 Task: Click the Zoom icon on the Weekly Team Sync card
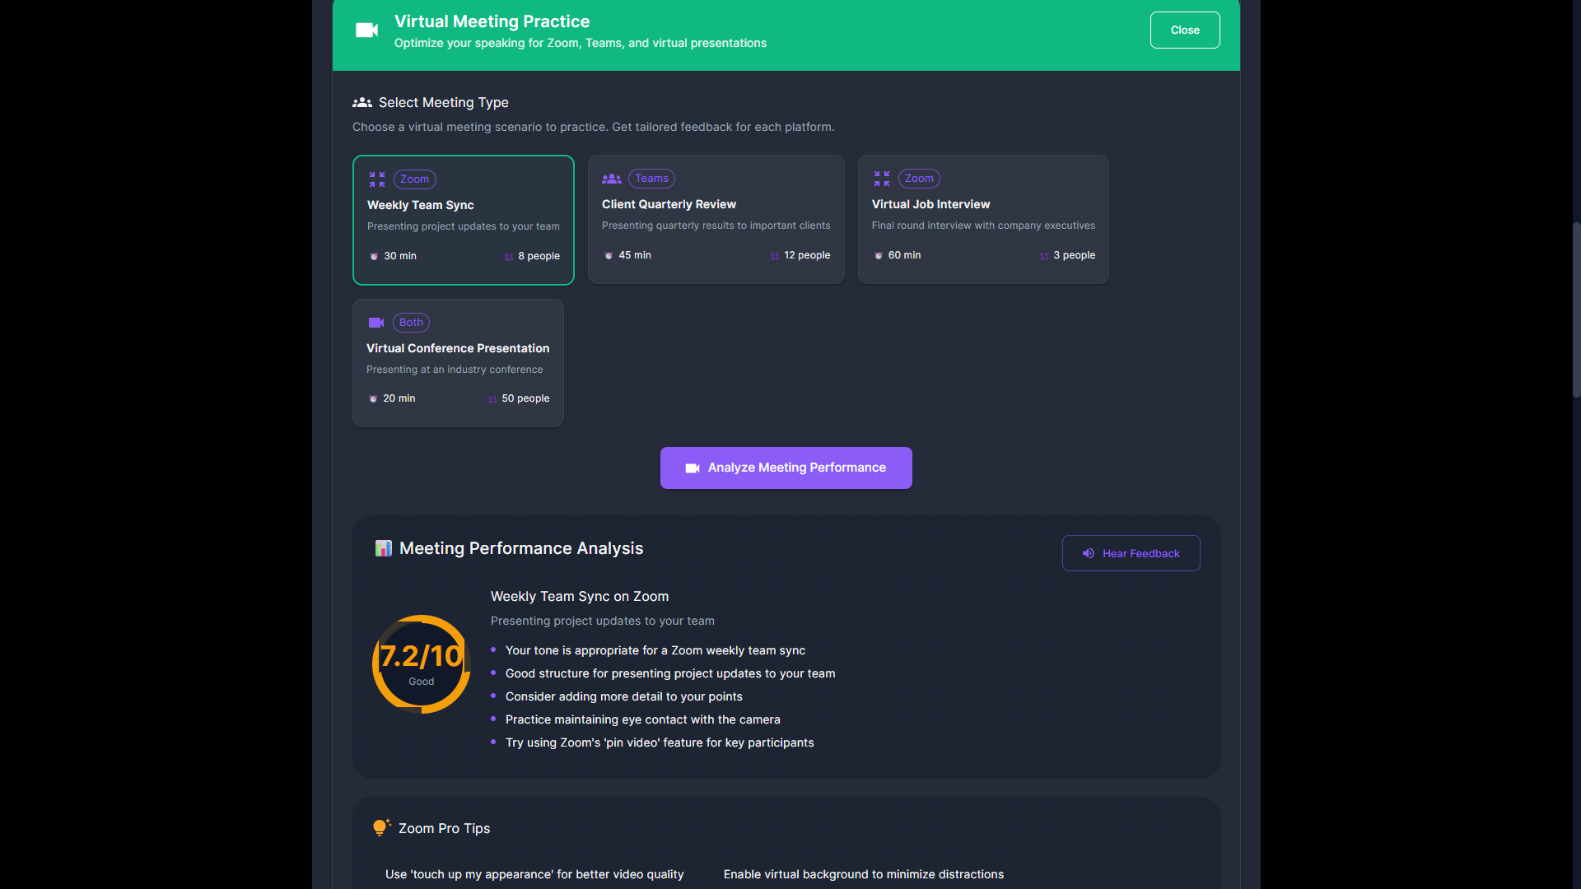coord(377,179)
